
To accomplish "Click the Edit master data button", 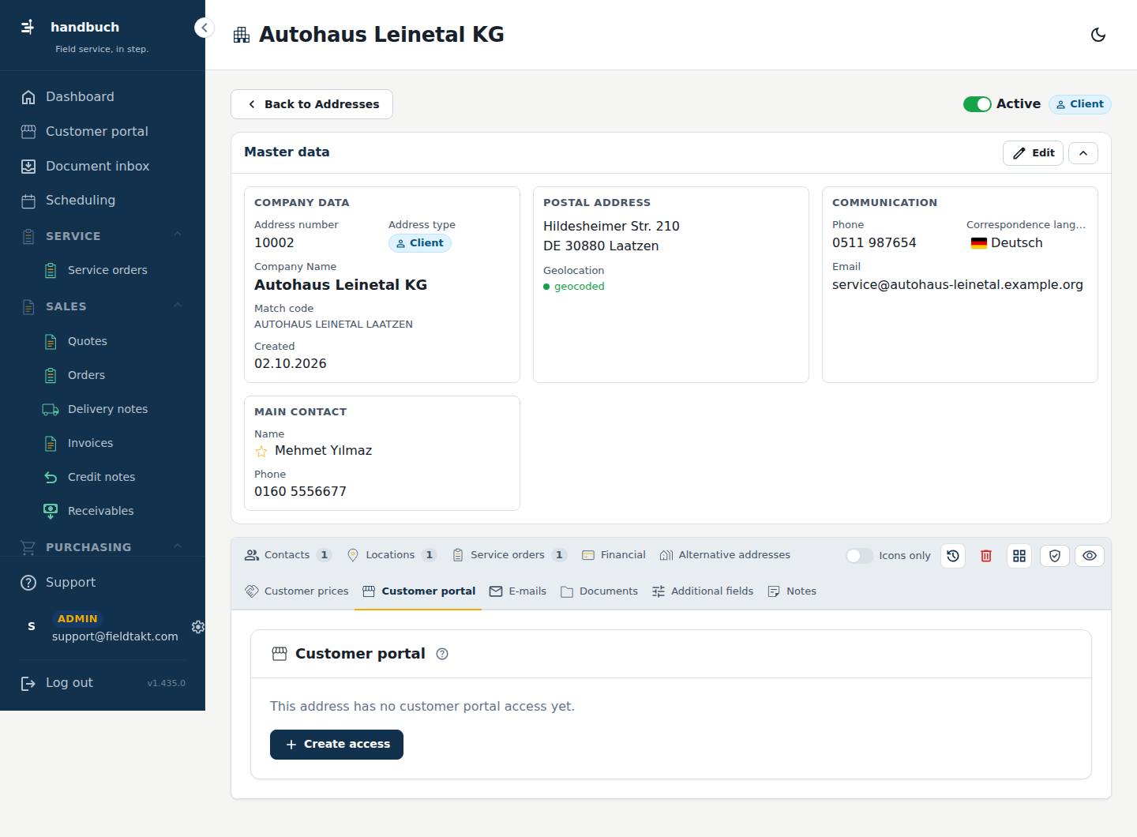I will (1033, 153).
